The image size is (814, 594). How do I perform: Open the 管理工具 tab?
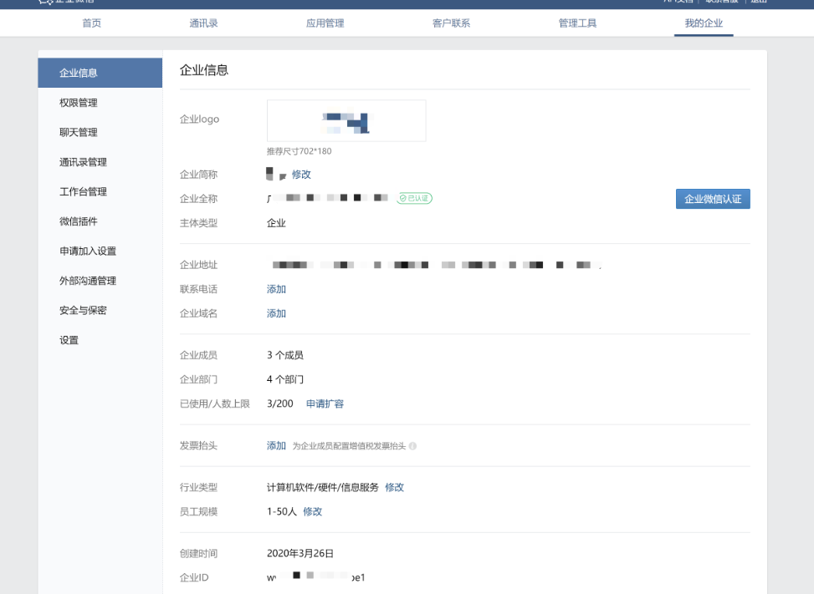[577, 23]
